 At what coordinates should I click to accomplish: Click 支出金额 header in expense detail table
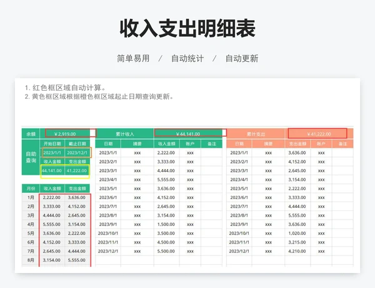297,144
